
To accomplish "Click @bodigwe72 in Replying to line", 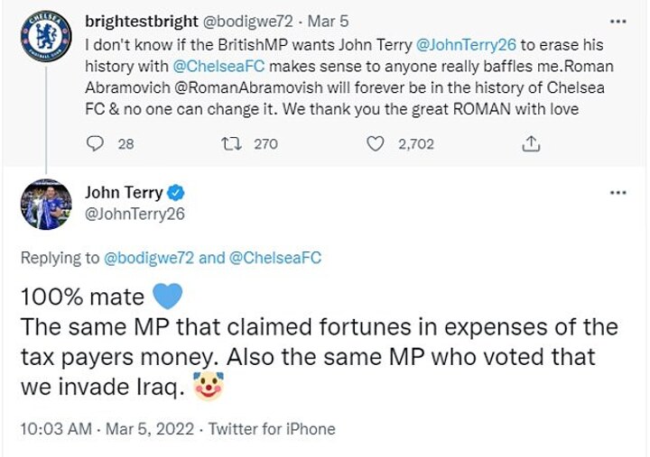I will coord(148,258).
